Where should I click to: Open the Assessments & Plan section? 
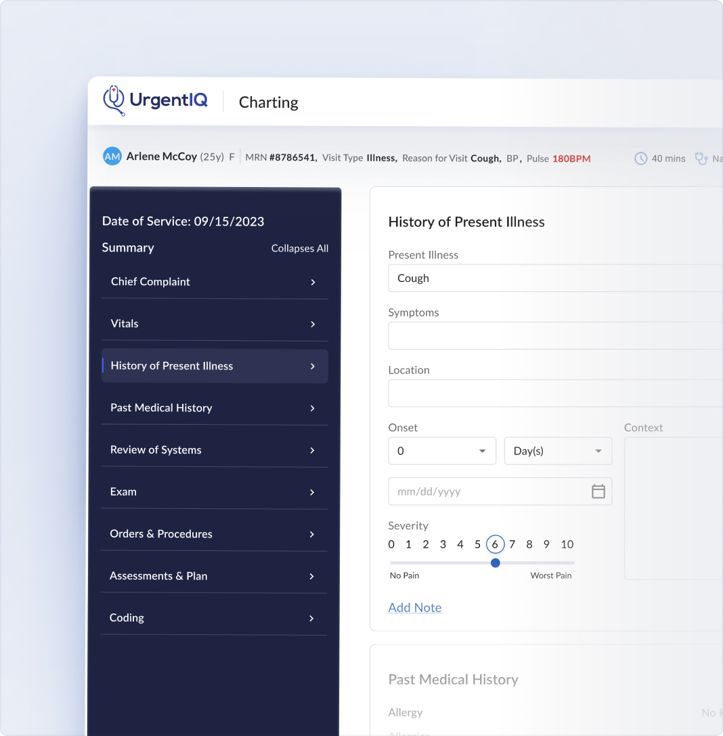point(215,575)
